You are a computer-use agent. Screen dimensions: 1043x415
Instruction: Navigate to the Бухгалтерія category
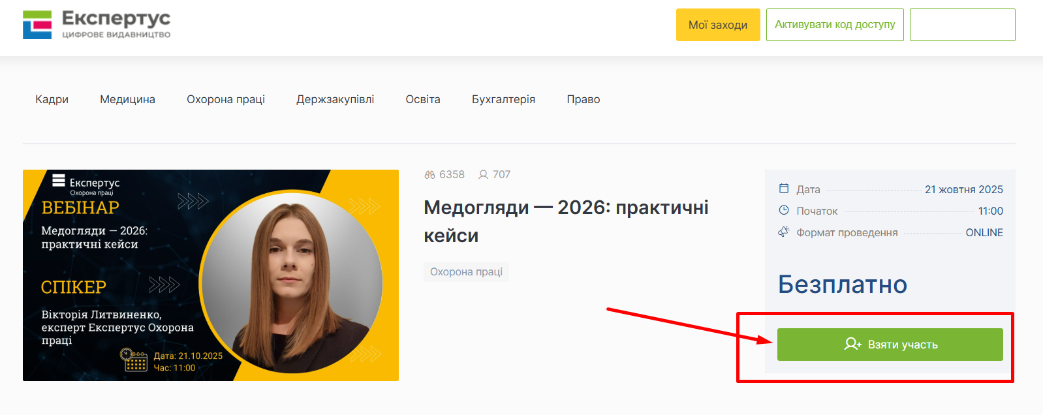coord(503,99)
